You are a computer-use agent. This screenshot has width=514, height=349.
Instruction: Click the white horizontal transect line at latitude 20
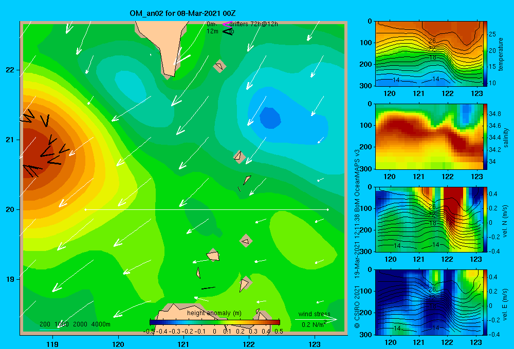(207, 209)
